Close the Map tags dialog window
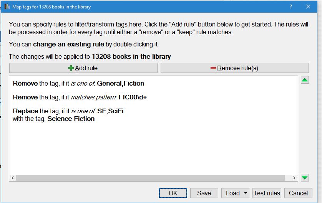Viewport: 322px width, 203px height. (x=308, y=7)
